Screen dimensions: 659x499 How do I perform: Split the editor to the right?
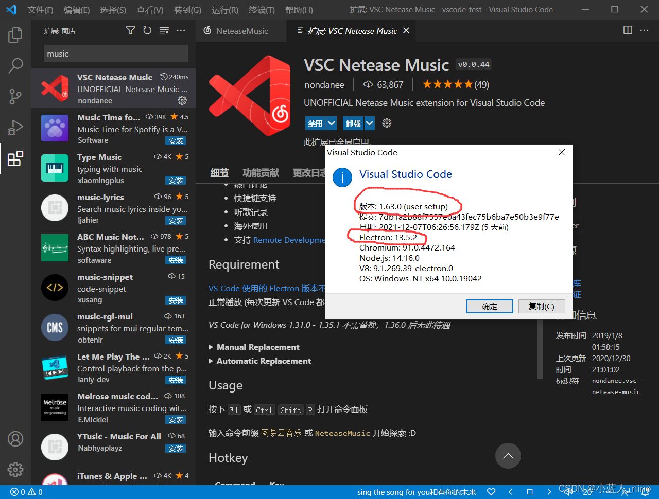pyautogui.click(x=628, y=30)
